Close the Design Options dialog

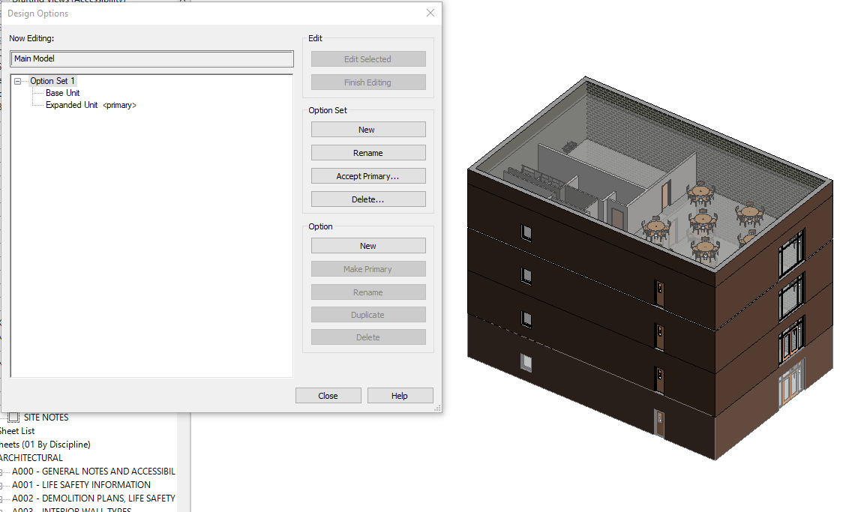click(328, 395)
